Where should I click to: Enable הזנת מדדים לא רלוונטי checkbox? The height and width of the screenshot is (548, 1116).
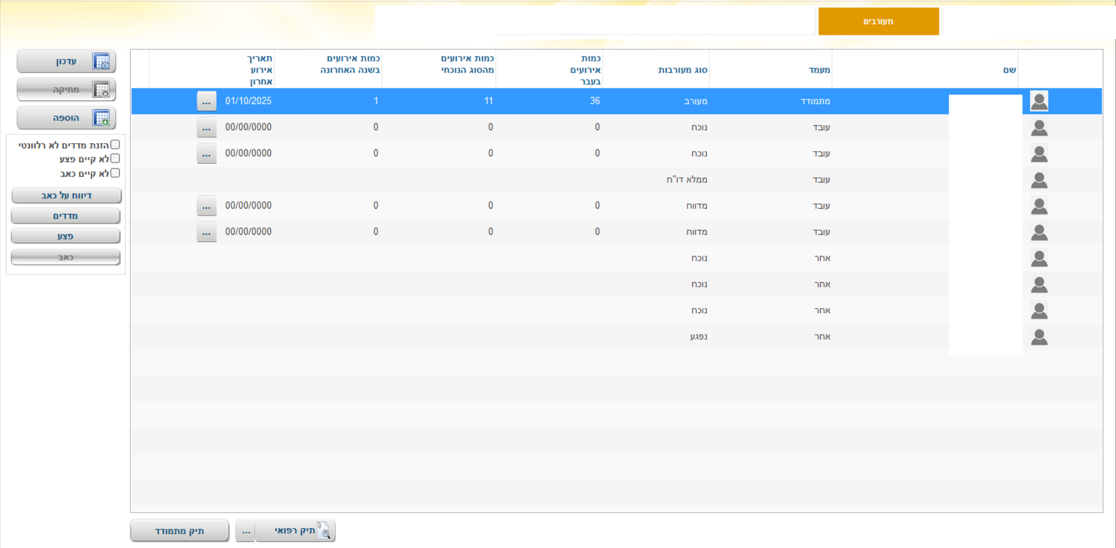click(x=115, y=145)
